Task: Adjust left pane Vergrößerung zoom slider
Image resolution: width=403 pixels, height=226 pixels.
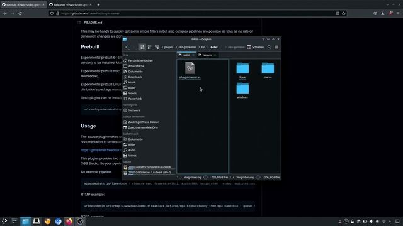Action: [206, 177]
